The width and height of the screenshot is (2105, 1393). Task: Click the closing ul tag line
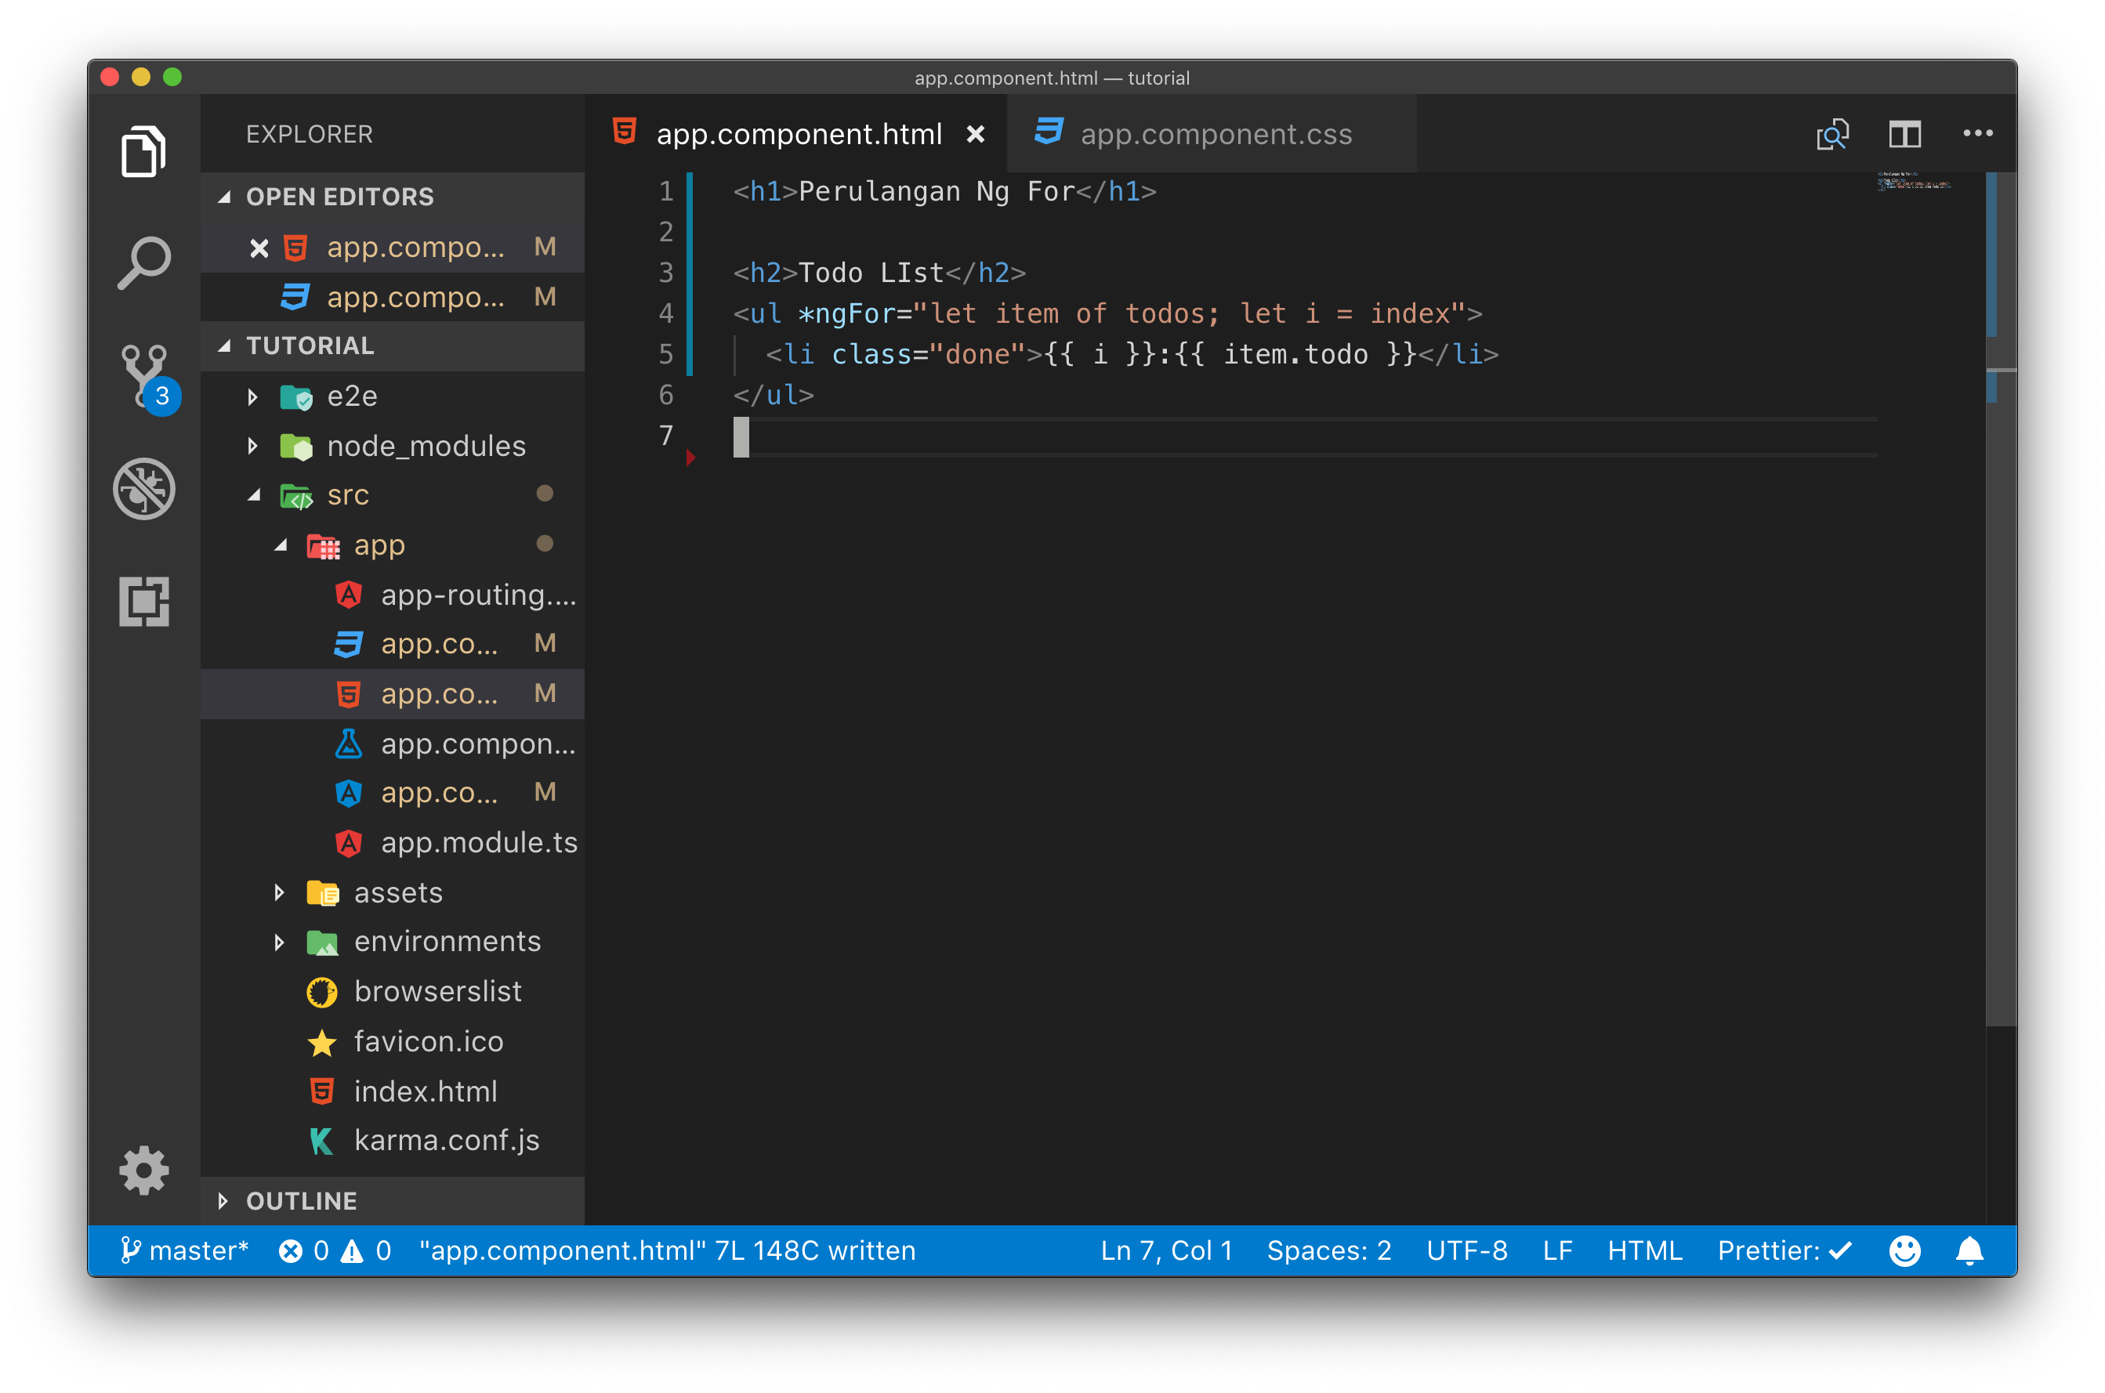pos(773,396)
